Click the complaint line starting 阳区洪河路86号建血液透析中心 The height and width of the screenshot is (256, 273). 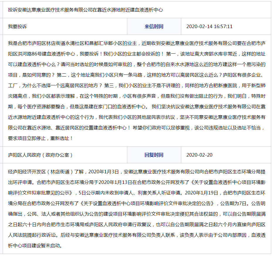point(137,54)
